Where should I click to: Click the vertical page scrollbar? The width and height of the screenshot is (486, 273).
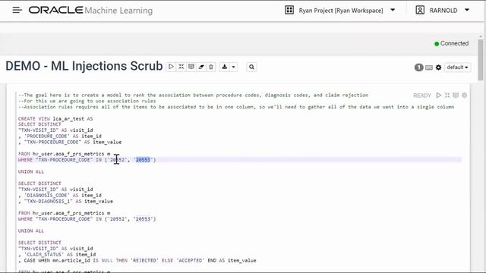481,60
